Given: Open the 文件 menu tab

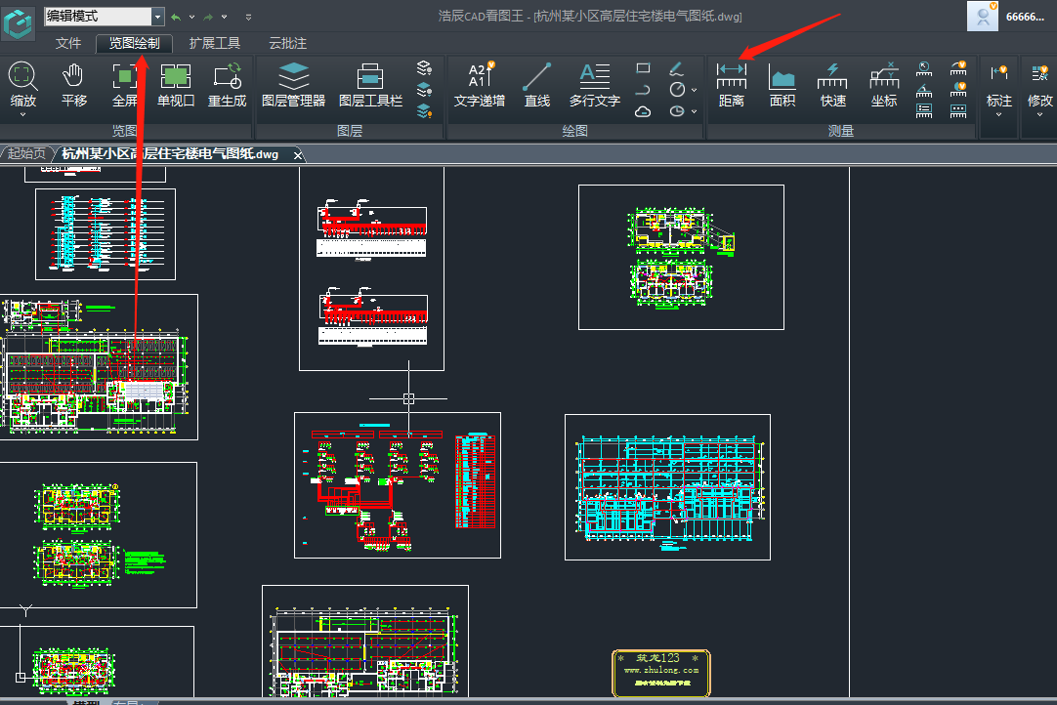Looking at the screenshot, I should point(68,43).
